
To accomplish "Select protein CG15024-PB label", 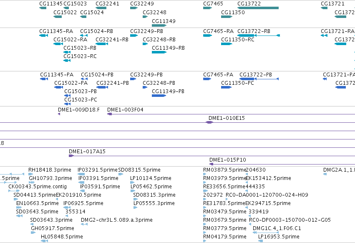I will pos(97,75).
